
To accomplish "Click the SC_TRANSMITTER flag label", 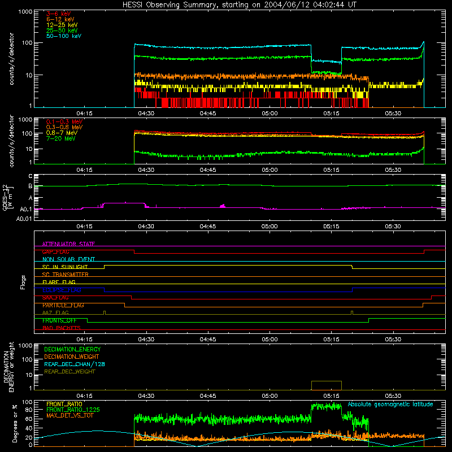I will coord(65,275).
